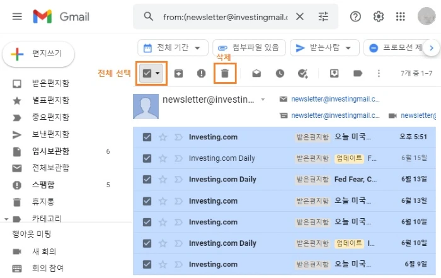Image resolution: width=441 pixels, height=278 pixels.
Task: Click the newsletter contact avatar thumbnail
Action: pyautogui.click(x=146, y=107)
